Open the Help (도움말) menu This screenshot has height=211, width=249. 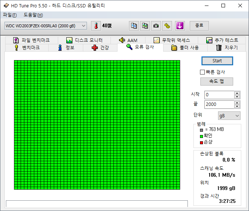pos(34,15)
